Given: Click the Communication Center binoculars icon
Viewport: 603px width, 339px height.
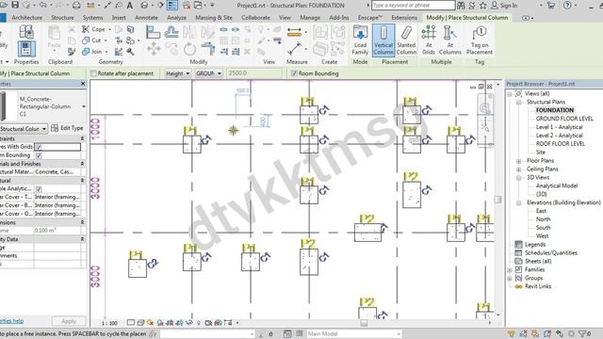Looking at the screenshot, I should click(461, 6).
